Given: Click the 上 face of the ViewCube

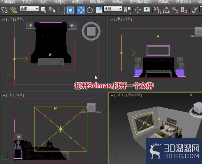Looking at the screenshot, I should 91,31.
